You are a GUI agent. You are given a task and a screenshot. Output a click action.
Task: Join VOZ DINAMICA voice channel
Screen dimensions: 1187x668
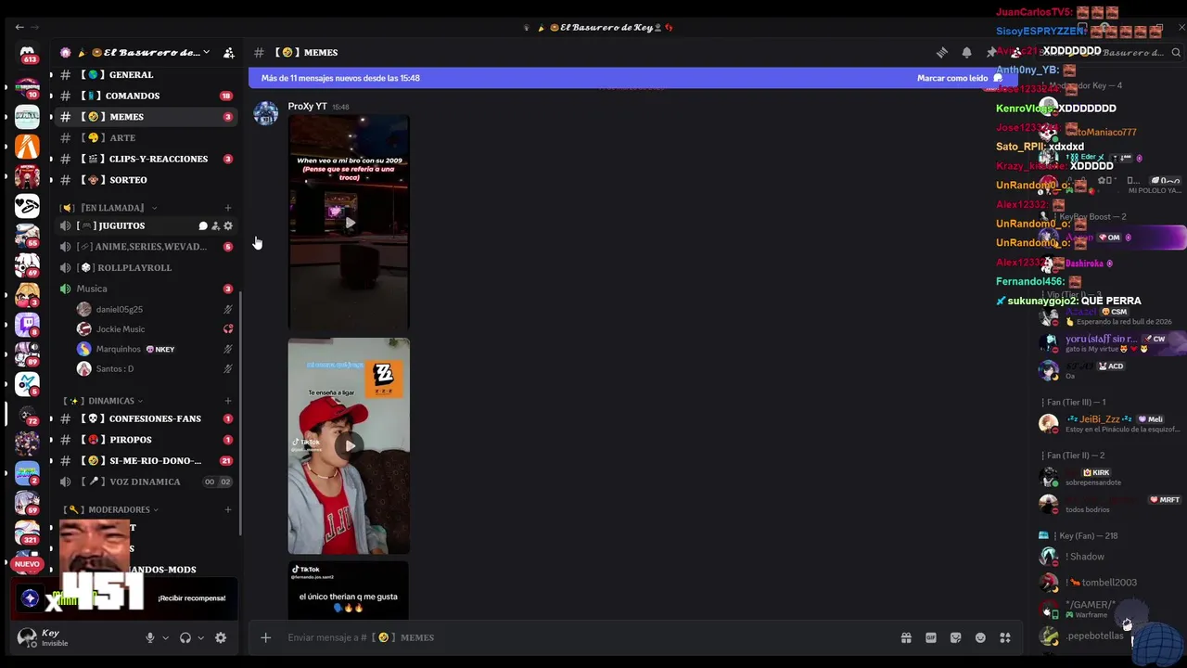[146, 482]
